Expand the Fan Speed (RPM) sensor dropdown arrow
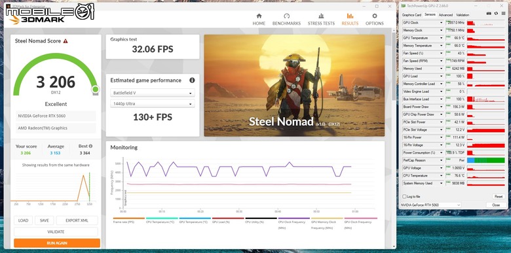Viewport: 511px width, 253px height. (x=442, y=61)
